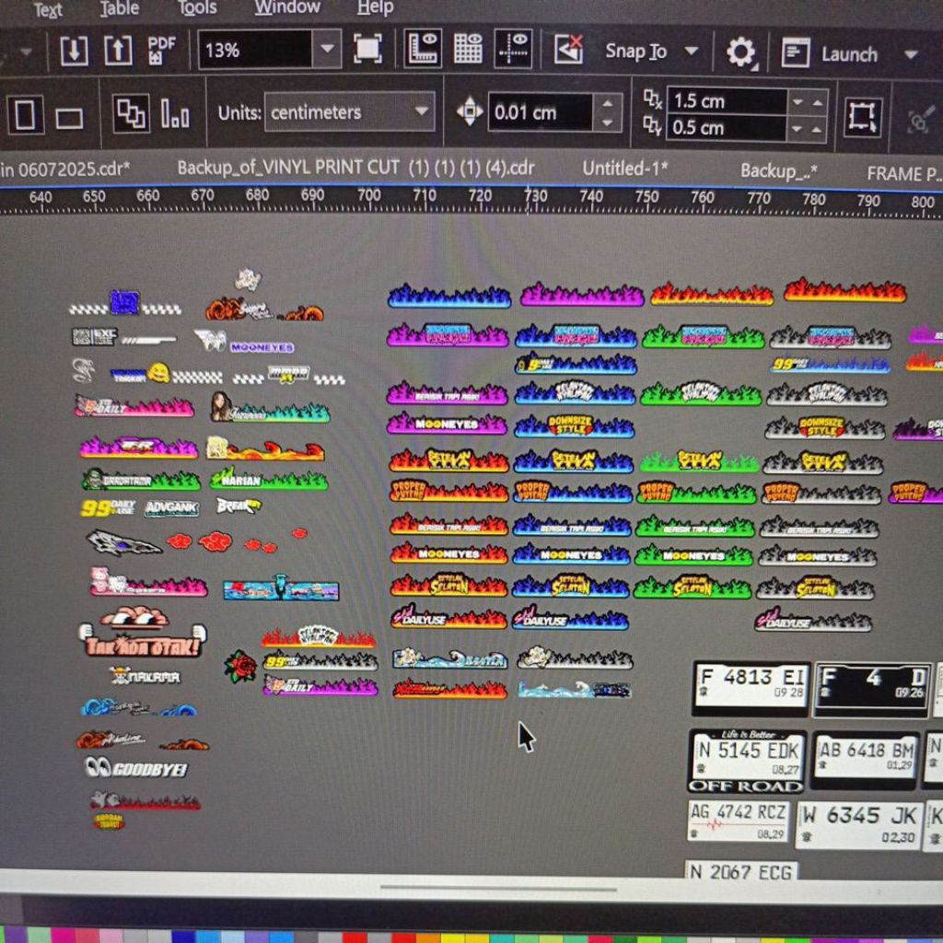Screen dimensions: 943x943
Task: Click the Import icon in toolbar
Action: tap(75, 51)
